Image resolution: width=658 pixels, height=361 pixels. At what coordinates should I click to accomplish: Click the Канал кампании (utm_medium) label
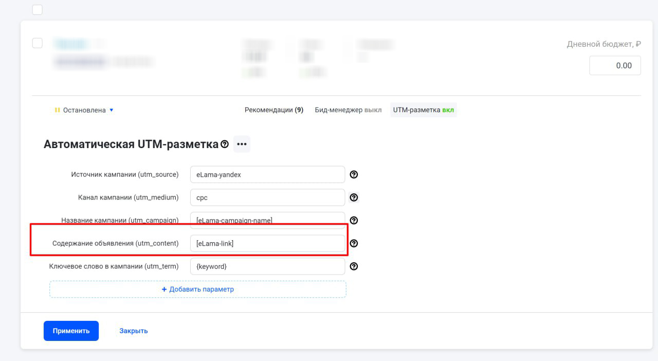[x=129, y=197]
